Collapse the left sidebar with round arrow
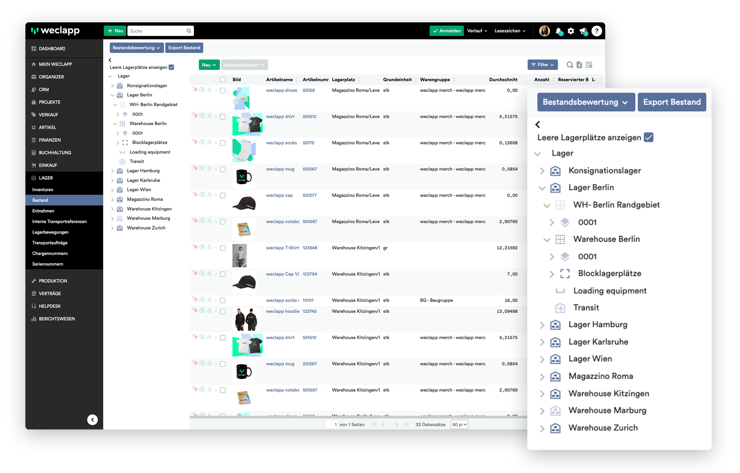Image resolution: width=740 pixels, height=473 pixels. click(x=92, y=420)
